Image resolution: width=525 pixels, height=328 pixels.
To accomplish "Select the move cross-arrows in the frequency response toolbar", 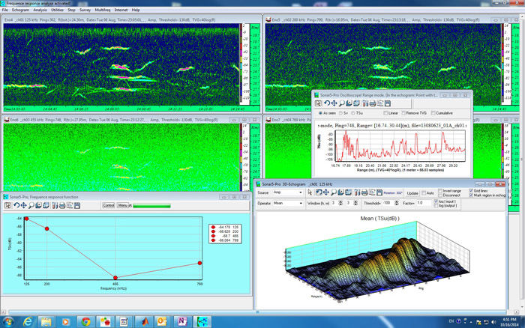I will (23, 206).
